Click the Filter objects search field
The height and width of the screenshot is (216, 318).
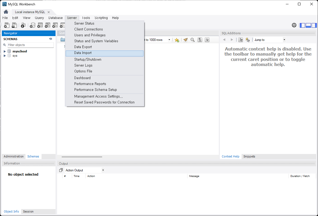[x=31, y=45]
